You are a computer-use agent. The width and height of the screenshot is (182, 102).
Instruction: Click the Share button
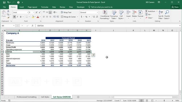[175, 7]
